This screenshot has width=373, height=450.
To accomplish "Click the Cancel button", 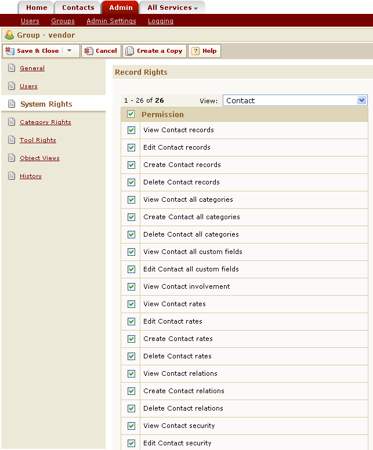I will tap(101, 51).
